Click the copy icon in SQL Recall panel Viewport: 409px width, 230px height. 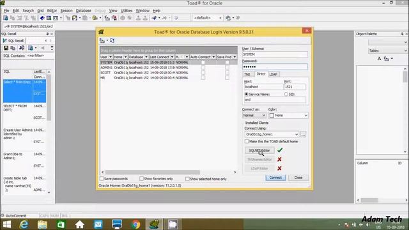(x=13, y=48)
